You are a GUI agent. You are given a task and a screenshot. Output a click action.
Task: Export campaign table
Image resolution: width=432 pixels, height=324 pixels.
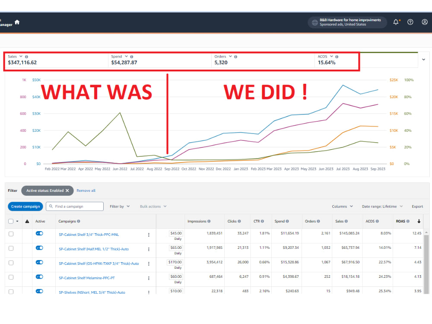[x=417, y=206]
